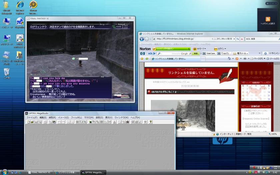This screenshot has width=280, height=175.
Task: Open the Tools(O) dropdown in IE command bar
Action: click(273, 58)
